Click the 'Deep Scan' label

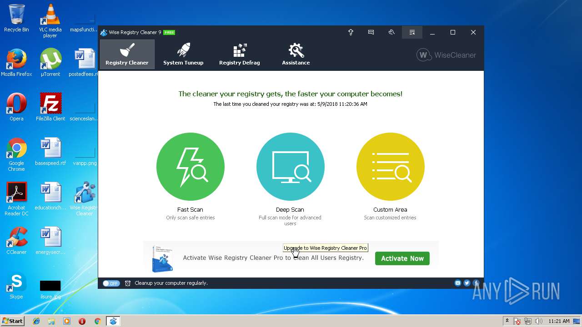pos(290,209)
